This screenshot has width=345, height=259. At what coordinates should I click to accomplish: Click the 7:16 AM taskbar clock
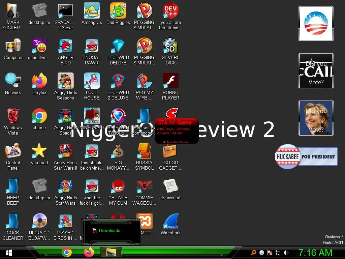coord(315,253)
